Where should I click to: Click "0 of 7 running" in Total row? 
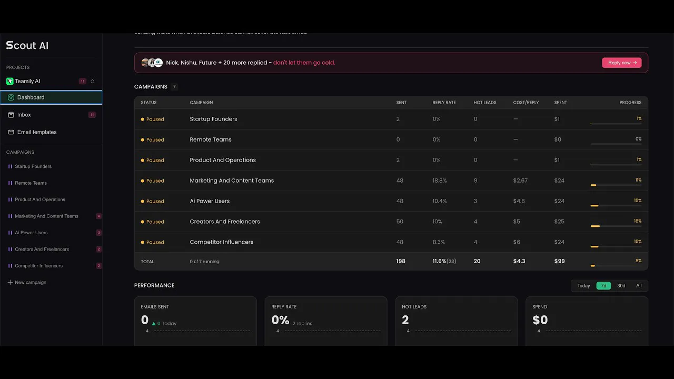pyautogui.click(x=205, y=262)
